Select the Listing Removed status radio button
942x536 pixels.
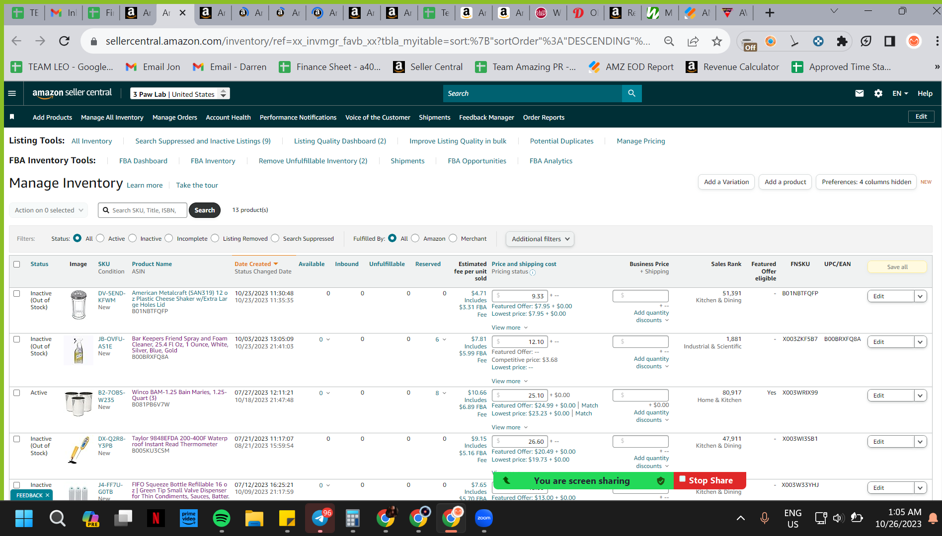coord(215,238)
